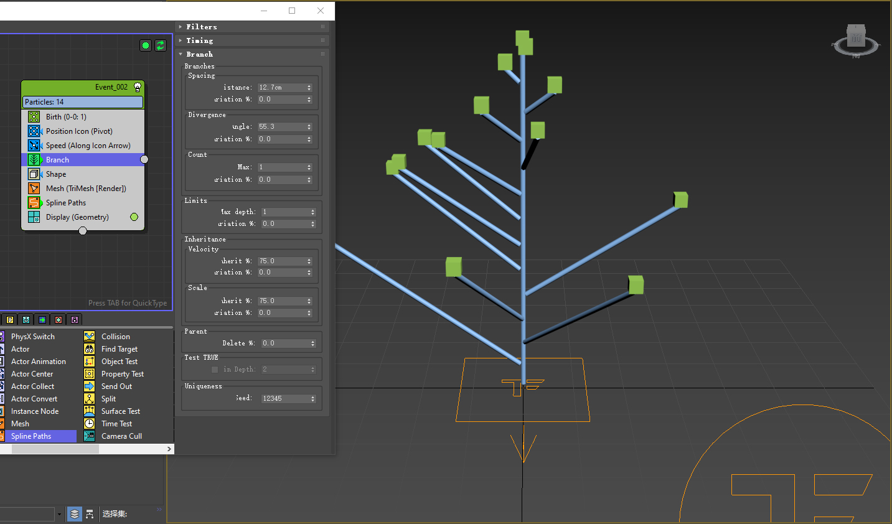Click the Spline Paths operator icon in event

point(34,202)
